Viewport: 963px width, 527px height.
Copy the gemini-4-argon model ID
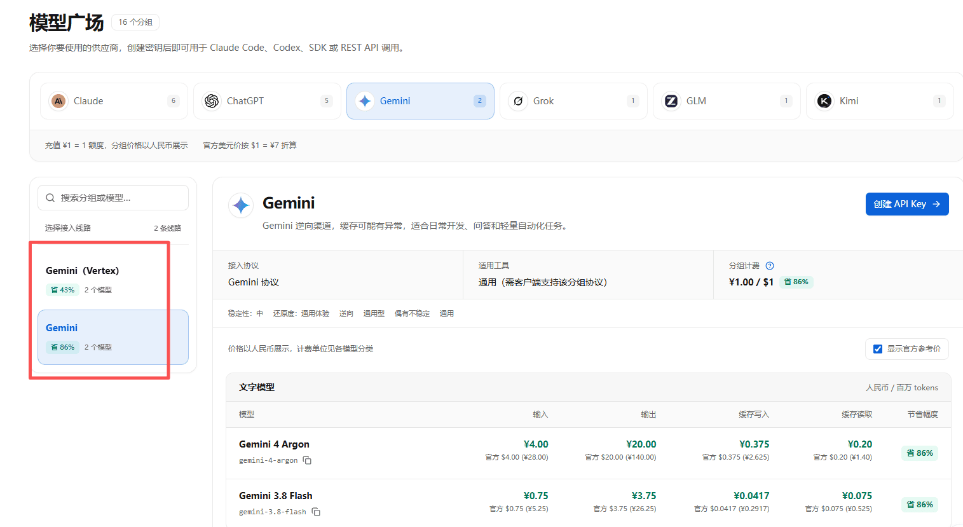pos(307,460)
